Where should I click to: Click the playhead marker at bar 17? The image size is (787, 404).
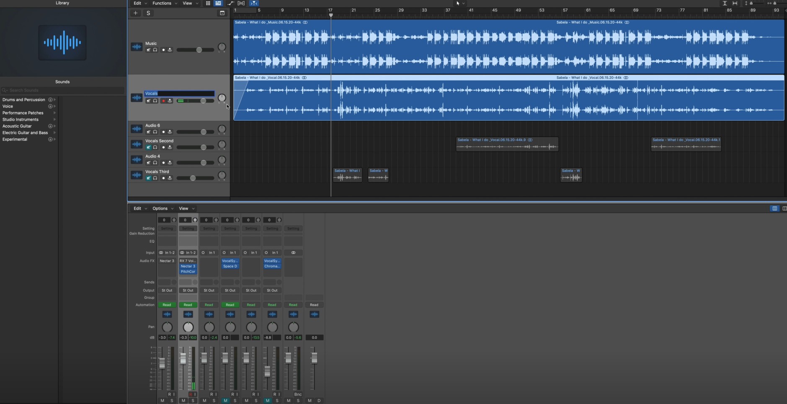pos(331,15)
